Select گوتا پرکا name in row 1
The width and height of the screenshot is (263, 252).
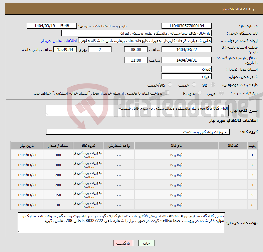[176, 155]
